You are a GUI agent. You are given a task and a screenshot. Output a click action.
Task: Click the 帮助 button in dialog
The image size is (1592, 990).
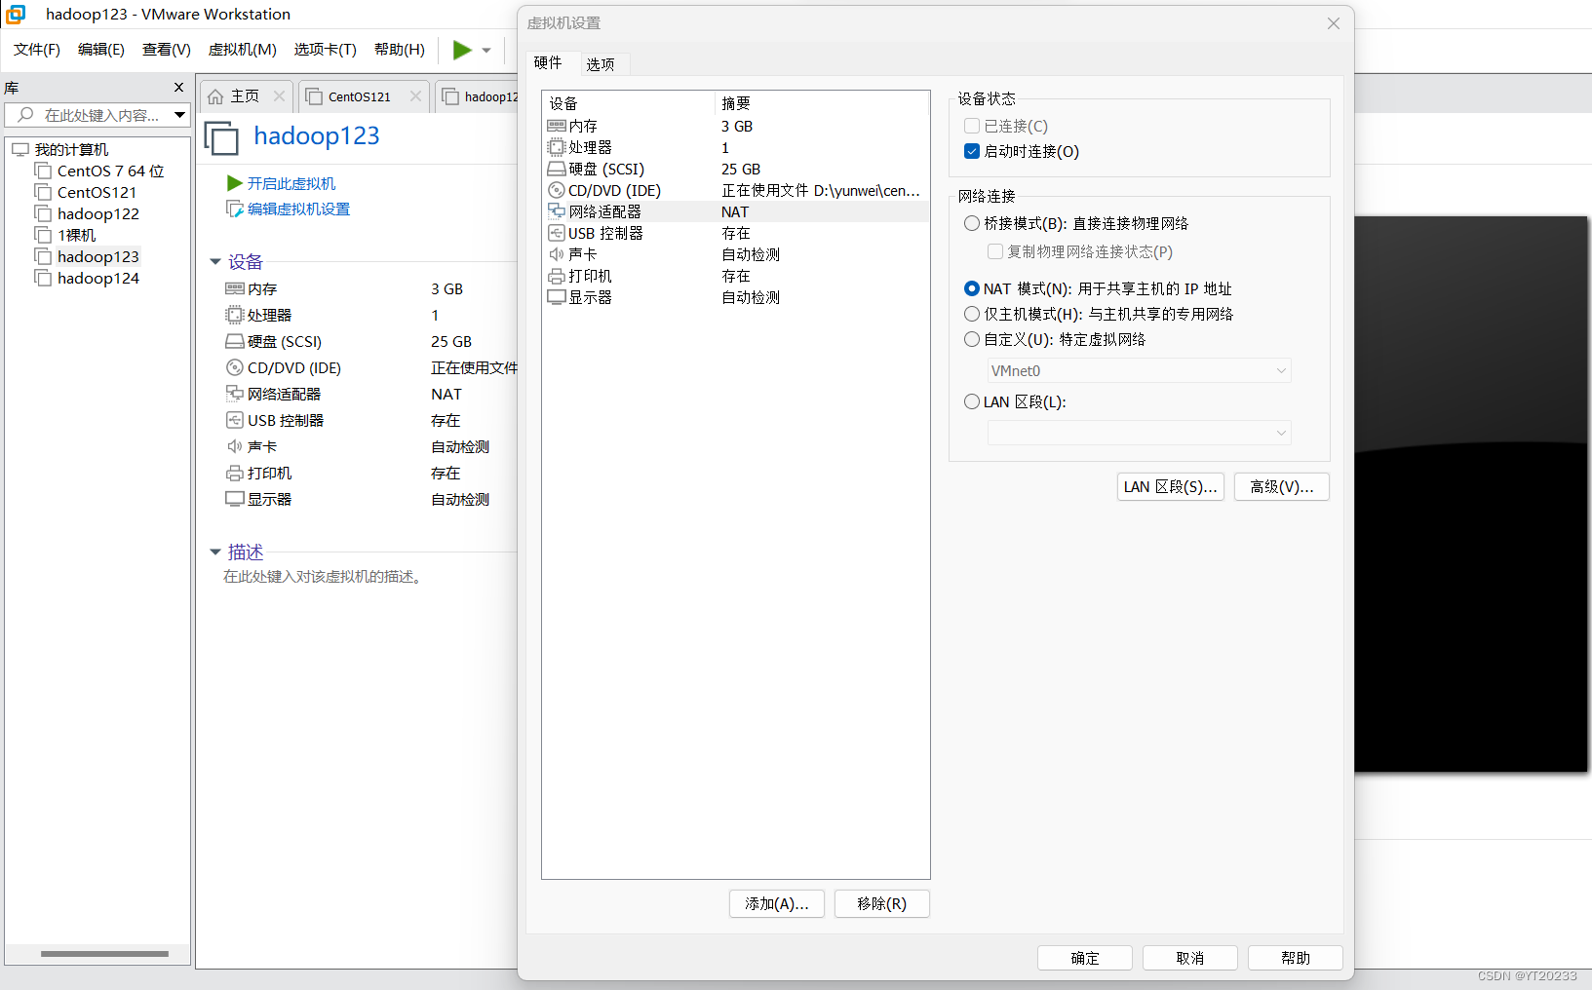pos(1296,958)
